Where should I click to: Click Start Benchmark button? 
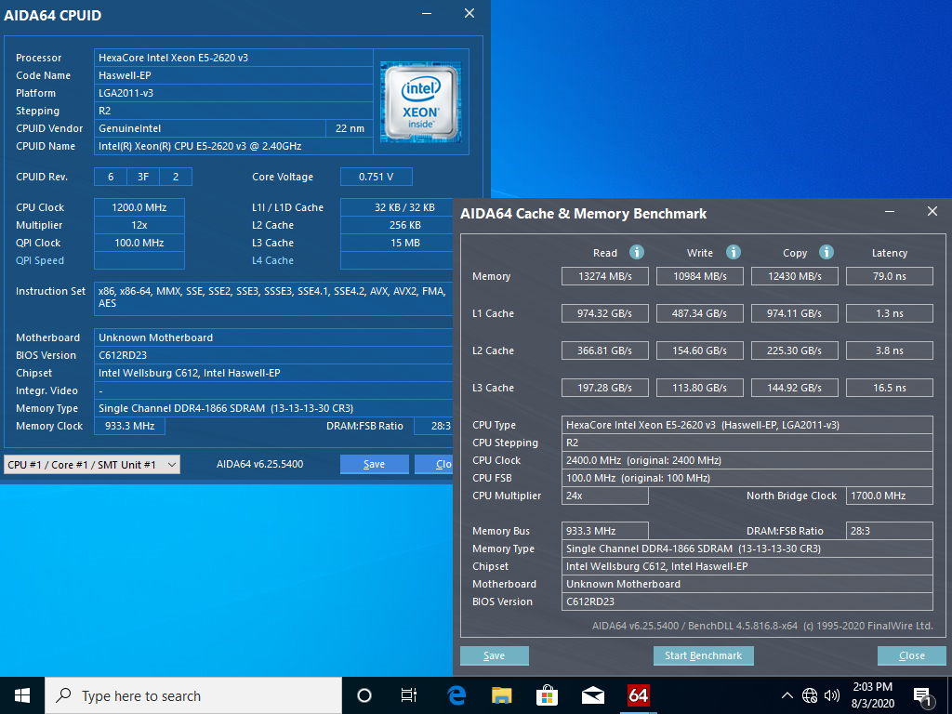pyautogui.click(x=703, y=655)
